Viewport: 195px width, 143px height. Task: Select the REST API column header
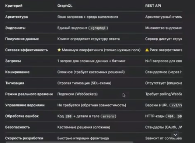[153, 6]
